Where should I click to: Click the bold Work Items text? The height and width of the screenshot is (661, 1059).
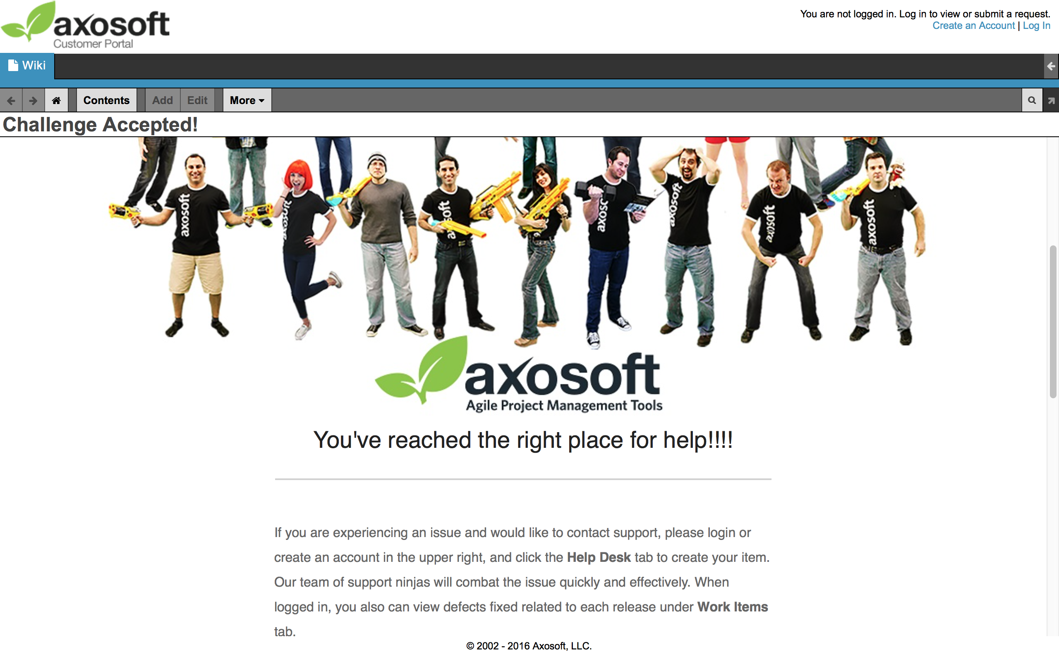(x=733, y=607)
